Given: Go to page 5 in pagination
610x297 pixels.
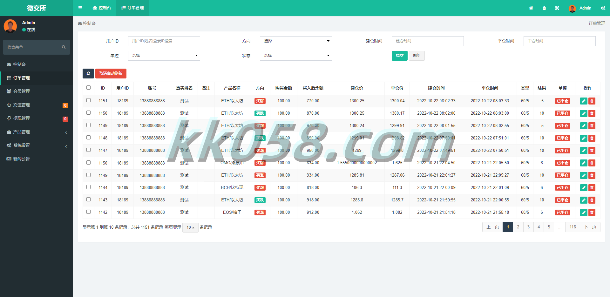Looking at the screenshot, I should tap(549, 227).
